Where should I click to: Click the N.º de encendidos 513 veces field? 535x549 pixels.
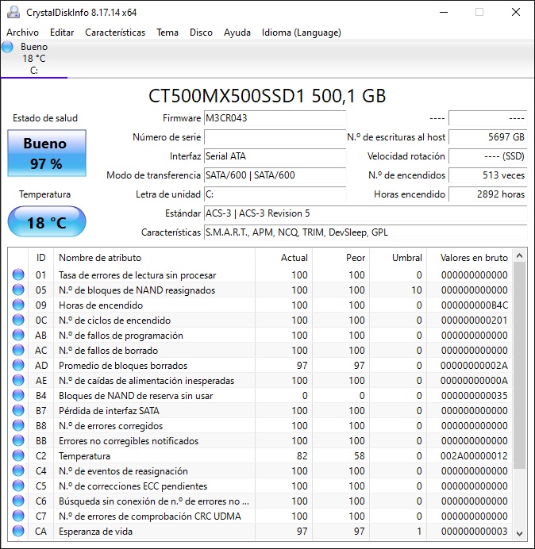pyautogui.click(x=487, y=175)
